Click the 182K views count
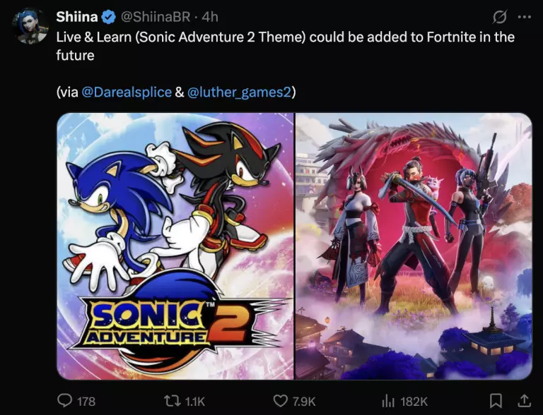 pos(414,402)
